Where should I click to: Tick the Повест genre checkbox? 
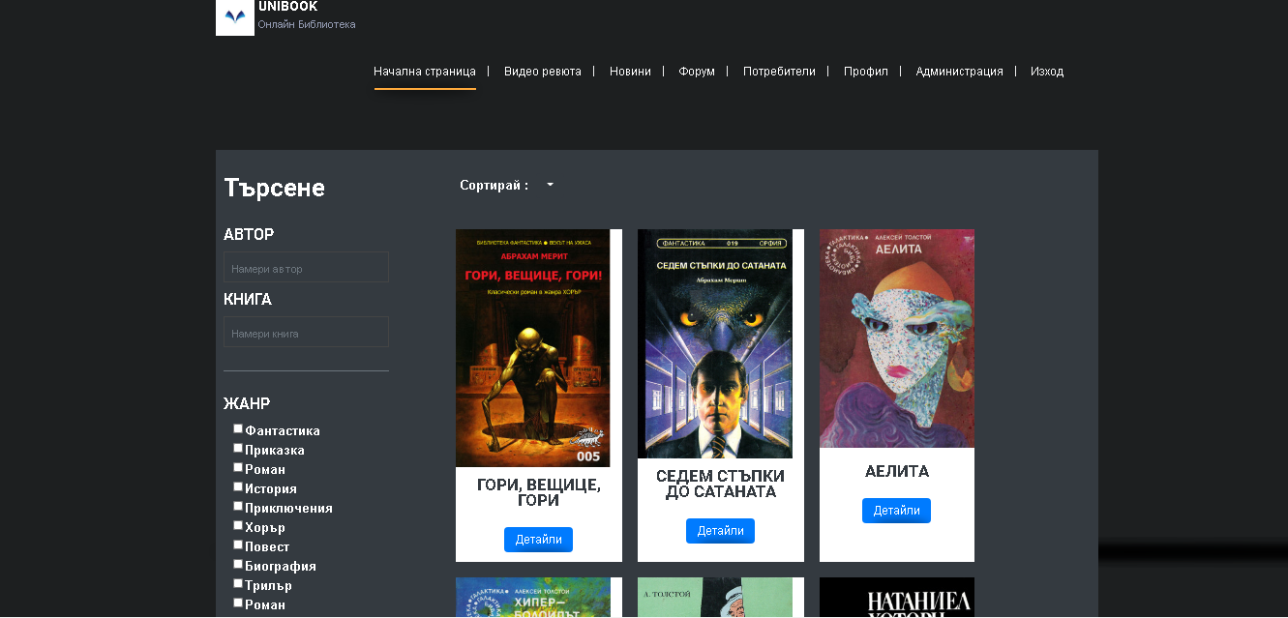tap(238, 544)
